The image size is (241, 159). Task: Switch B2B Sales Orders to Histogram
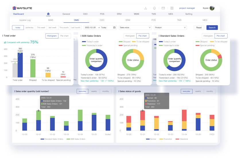pyautogui.click(x=130, y=36)
